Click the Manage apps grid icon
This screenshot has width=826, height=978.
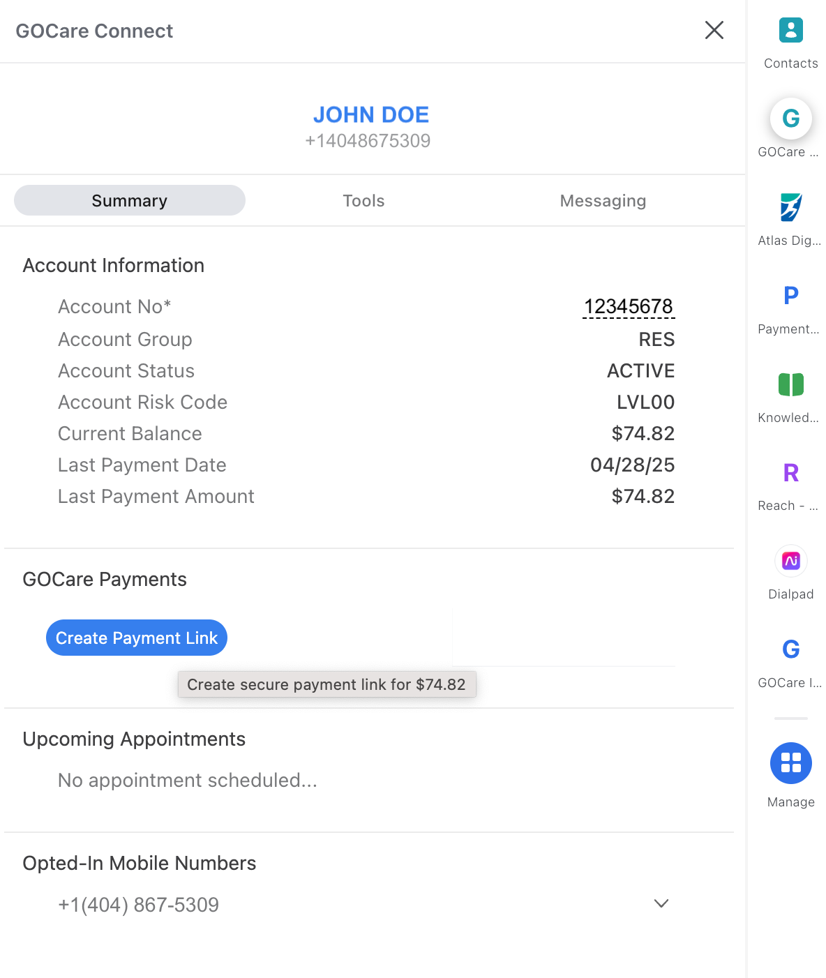click(x=790, y=763)
